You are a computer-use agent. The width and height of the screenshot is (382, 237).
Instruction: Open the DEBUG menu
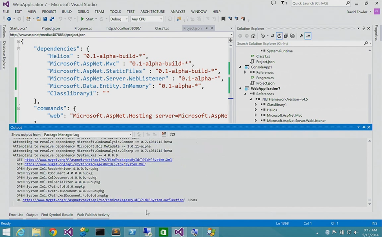coord(83,12)
